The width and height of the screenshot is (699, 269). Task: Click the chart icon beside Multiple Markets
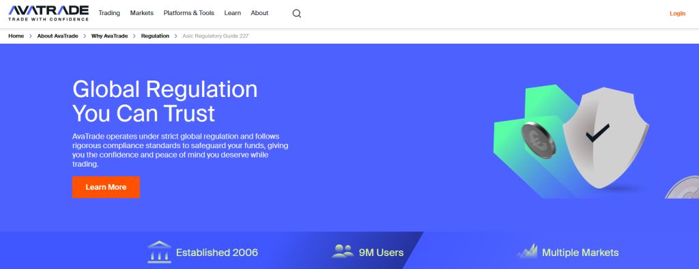(527, 251)
